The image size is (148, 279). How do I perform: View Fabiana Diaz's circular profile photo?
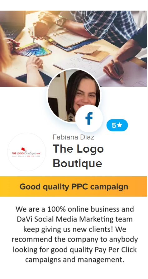point(74,95)
